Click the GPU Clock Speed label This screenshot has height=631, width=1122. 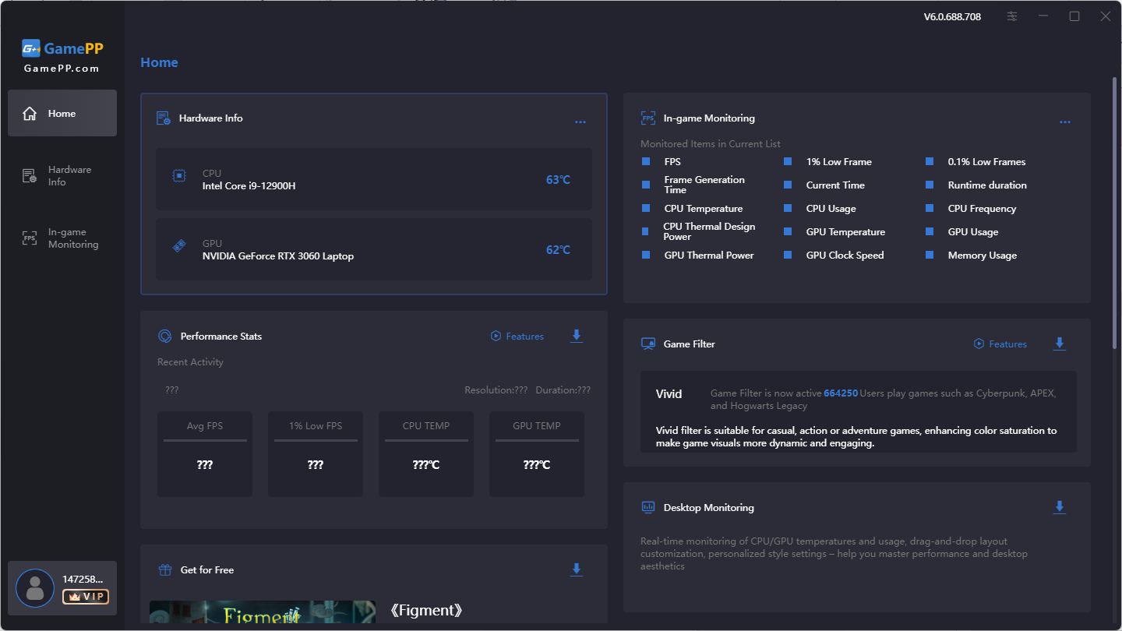(x=845, y=256)
